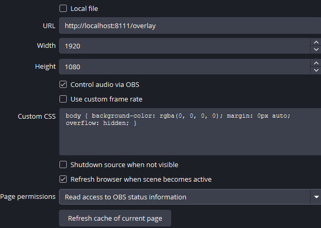Disable Refresh browser when scene becomes active
This screenshot has width=321, height=228.
point(63,179)
